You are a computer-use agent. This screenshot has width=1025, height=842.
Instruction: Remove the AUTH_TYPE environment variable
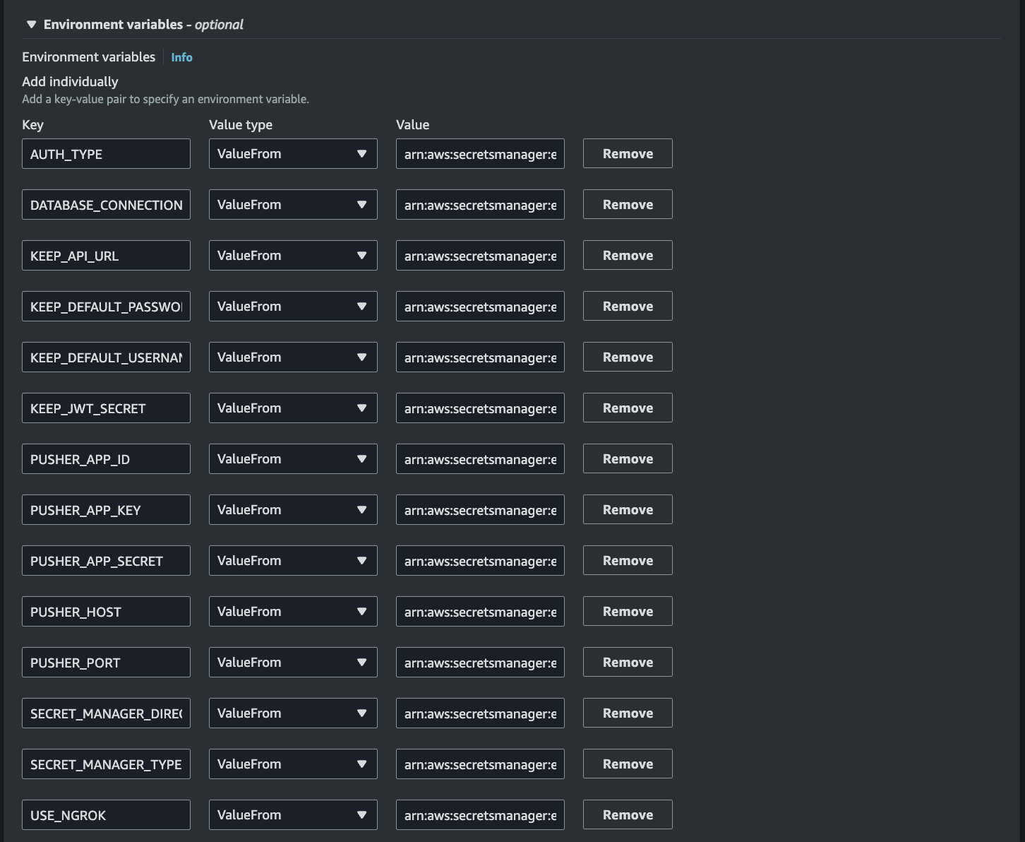[x=627, y=153]
